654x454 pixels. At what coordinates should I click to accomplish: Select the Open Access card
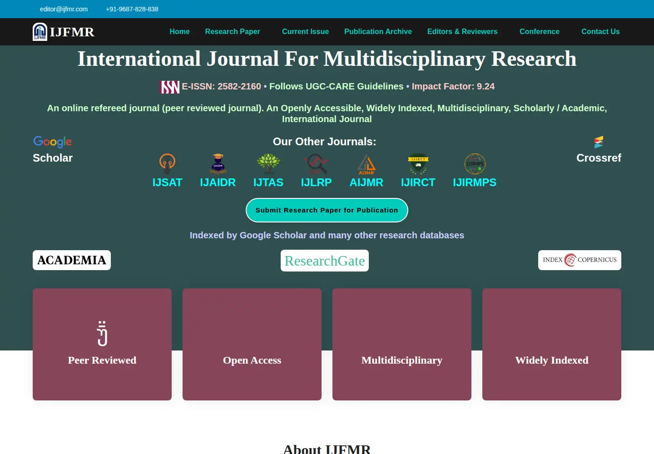point(252,344)
